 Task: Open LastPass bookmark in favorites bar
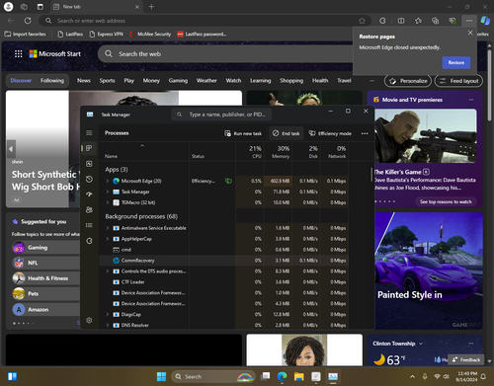point(70,34)
